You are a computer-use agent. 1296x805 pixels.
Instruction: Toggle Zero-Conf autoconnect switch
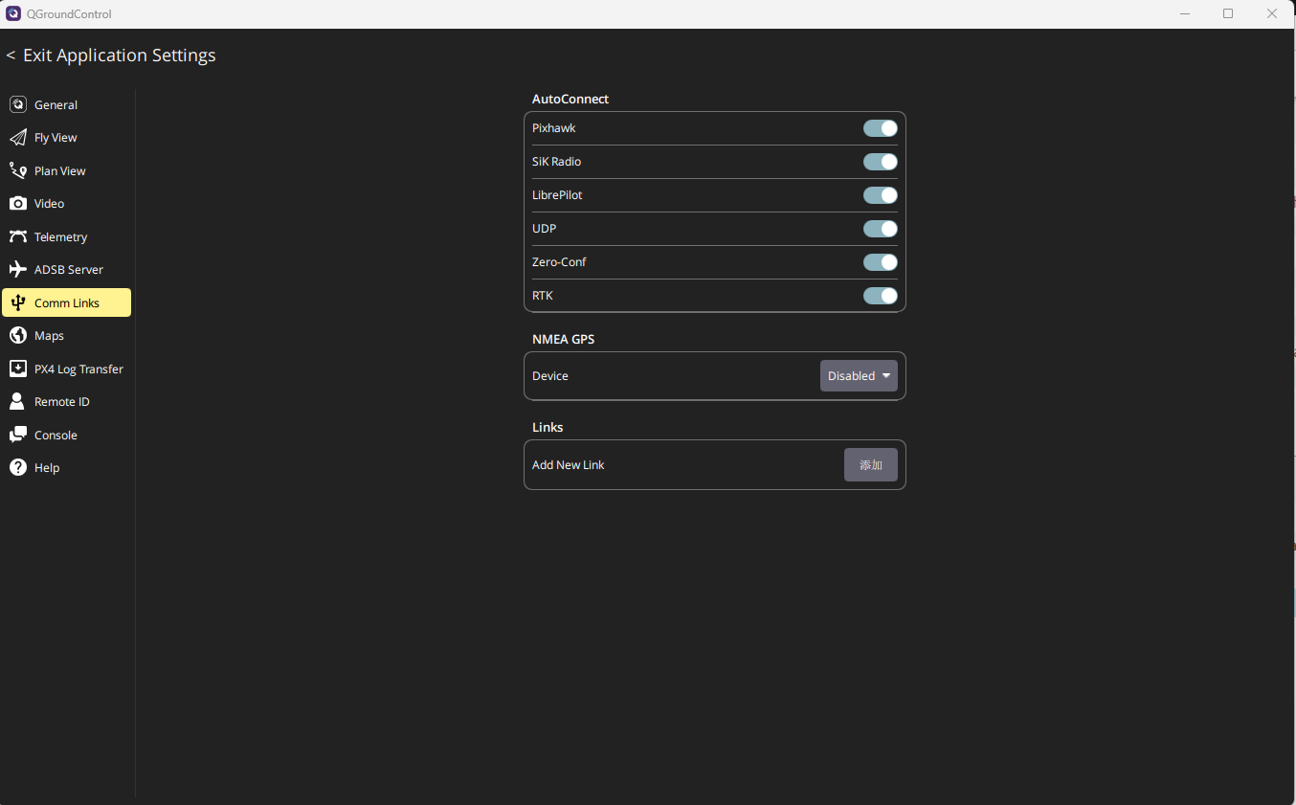[881, 262]
